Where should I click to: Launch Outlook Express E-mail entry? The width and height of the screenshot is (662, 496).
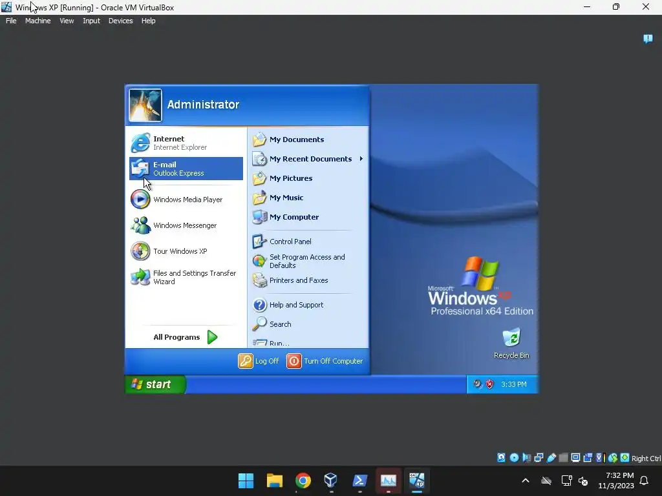point(186,169)
